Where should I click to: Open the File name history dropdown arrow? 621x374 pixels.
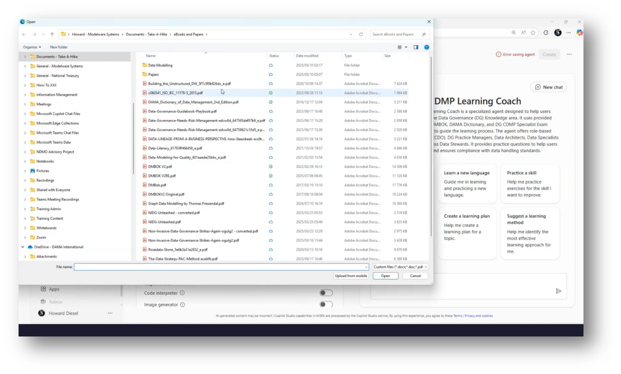click(366, 267)
